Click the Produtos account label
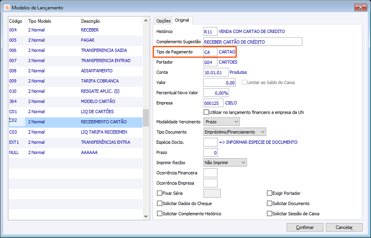Image resolution: width=371 pixels, height=238 pixels. [x=238, y=72]
